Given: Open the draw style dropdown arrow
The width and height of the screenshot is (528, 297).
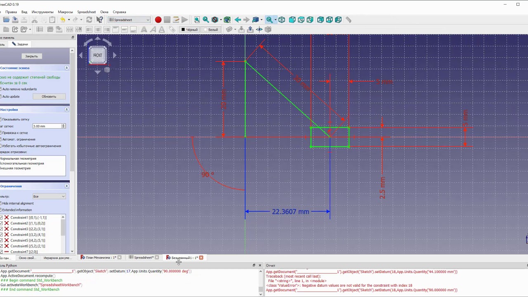Looking at the screenshot, I should [x=221, y=20].
